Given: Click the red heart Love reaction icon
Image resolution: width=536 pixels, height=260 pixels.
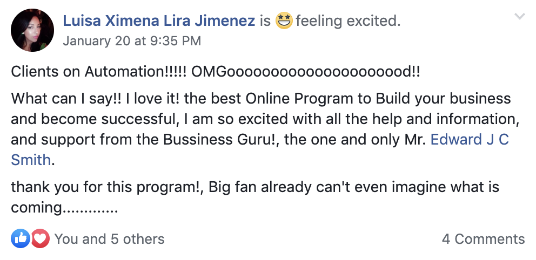Looking at the screenshot, I should click(39, 238).
